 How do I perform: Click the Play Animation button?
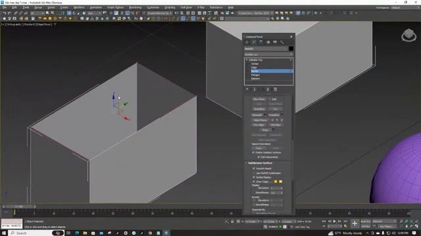pyautogui.click(x=334, y=222)
